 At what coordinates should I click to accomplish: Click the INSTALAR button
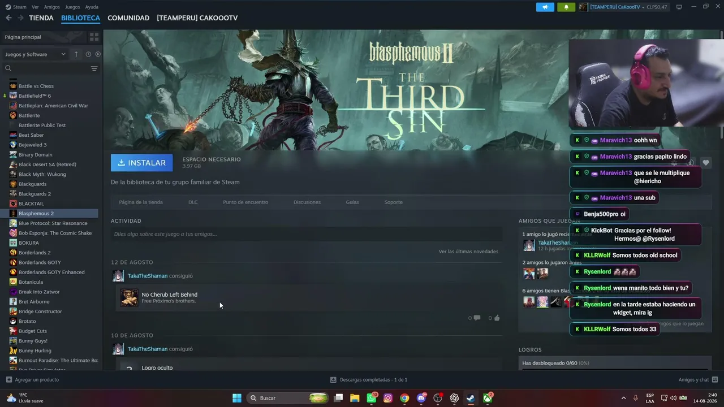pyautogui.click(x=142, y=163)
